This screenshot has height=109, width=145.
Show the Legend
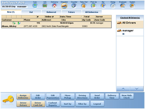click(97, 104)
